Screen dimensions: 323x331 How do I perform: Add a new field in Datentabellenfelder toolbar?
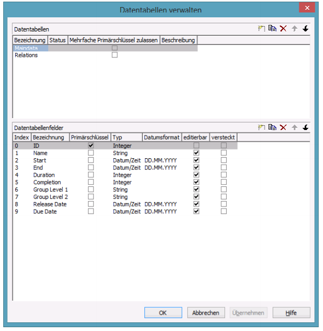262,127
